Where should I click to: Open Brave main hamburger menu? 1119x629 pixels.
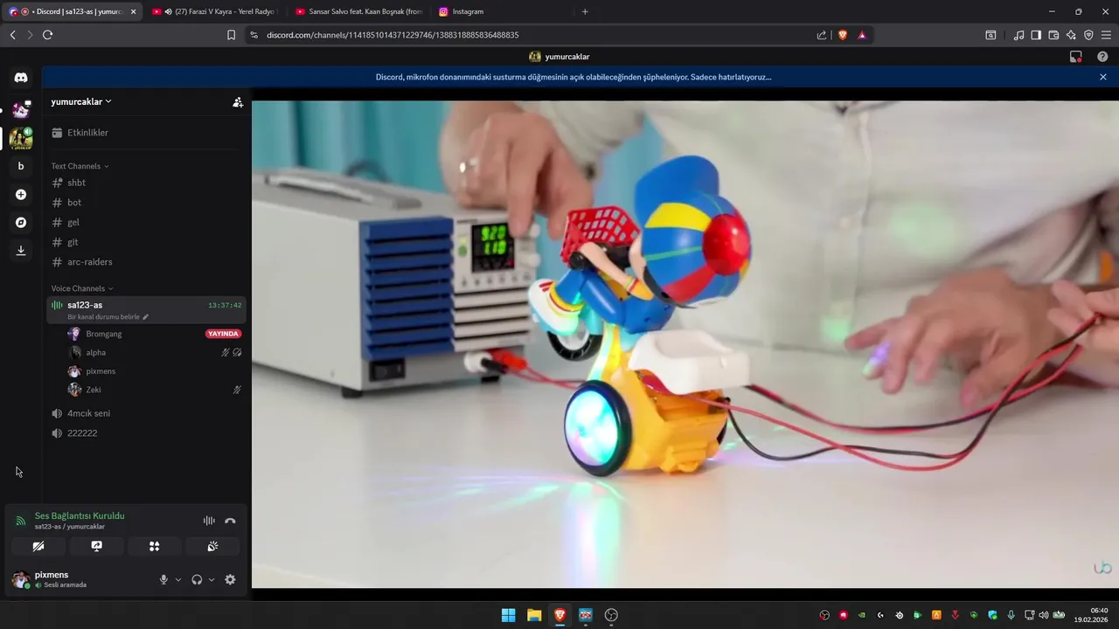pos(1106,35)
